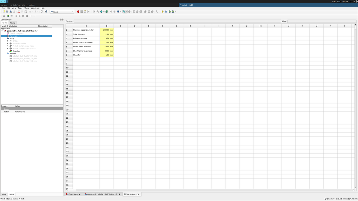Open the Windows menu
This screenshot has width=358, height=201.
(x=35, y=8)
